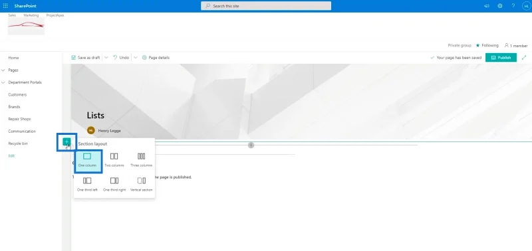The width and height of the screenshot is (532, 251).
Task: Open the 1 member list
Action: (x=516, y=45)
